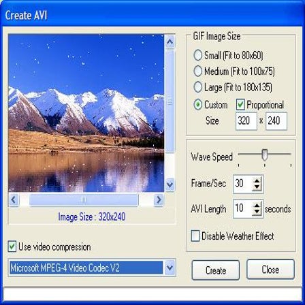Click the Wave Speed slider handle
This screenshot has width=305, height=305.
click(265, 155)
